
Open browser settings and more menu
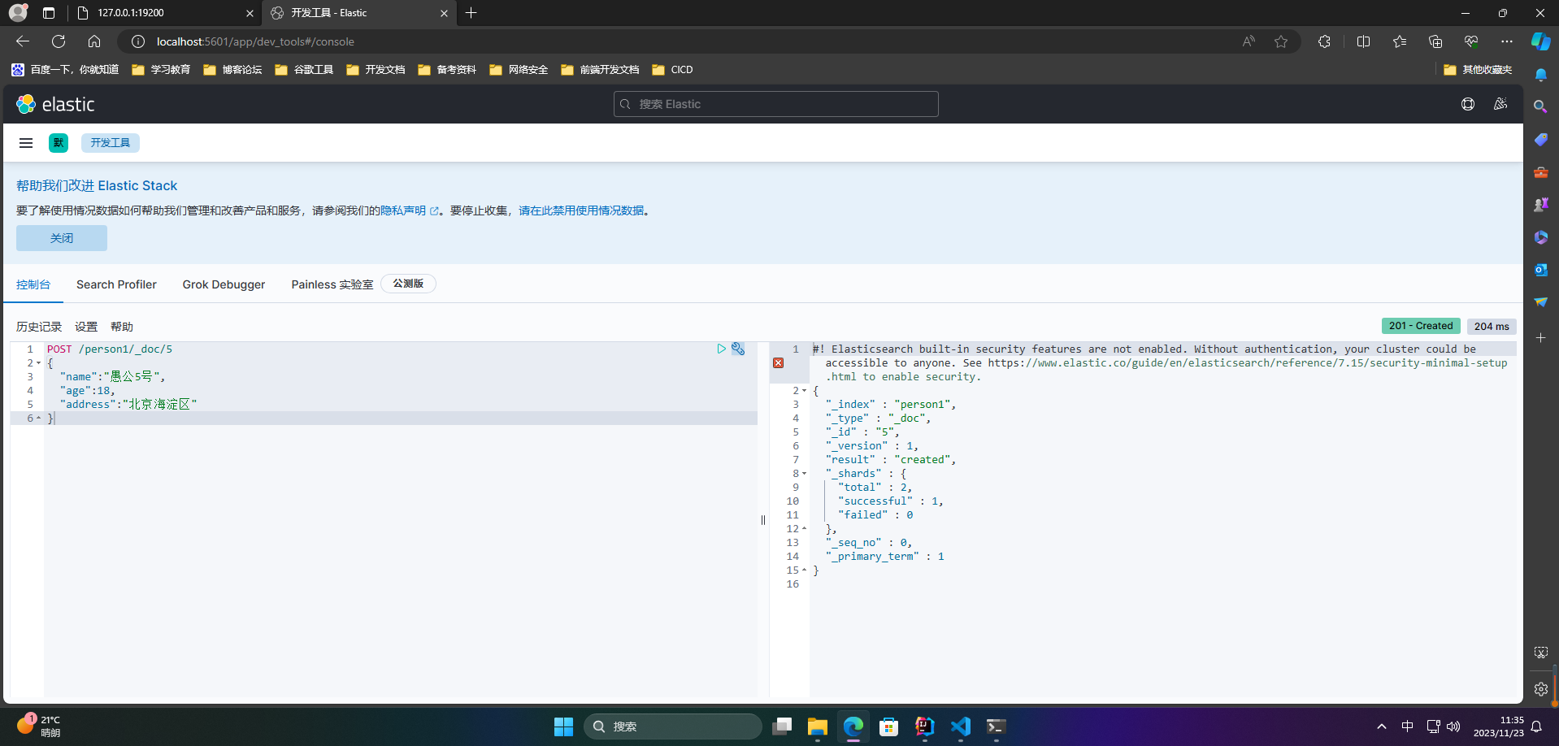(1507, 41)
